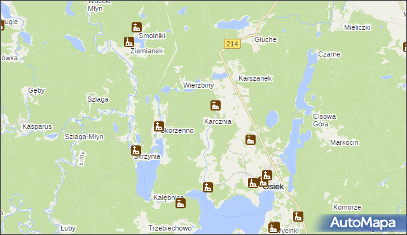Click the road 214 shield marker
The image size is (407, 235).
[x=232, y=44]
